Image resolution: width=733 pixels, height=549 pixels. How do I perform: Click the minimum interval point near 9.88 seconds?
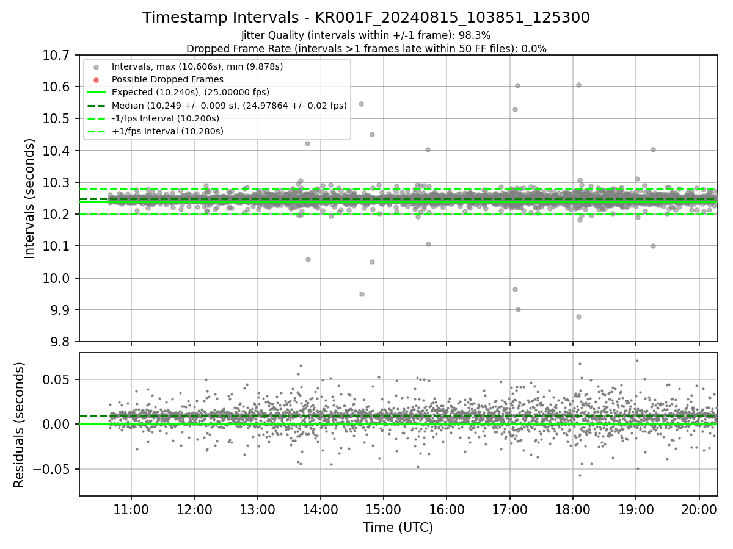(578, 317)
